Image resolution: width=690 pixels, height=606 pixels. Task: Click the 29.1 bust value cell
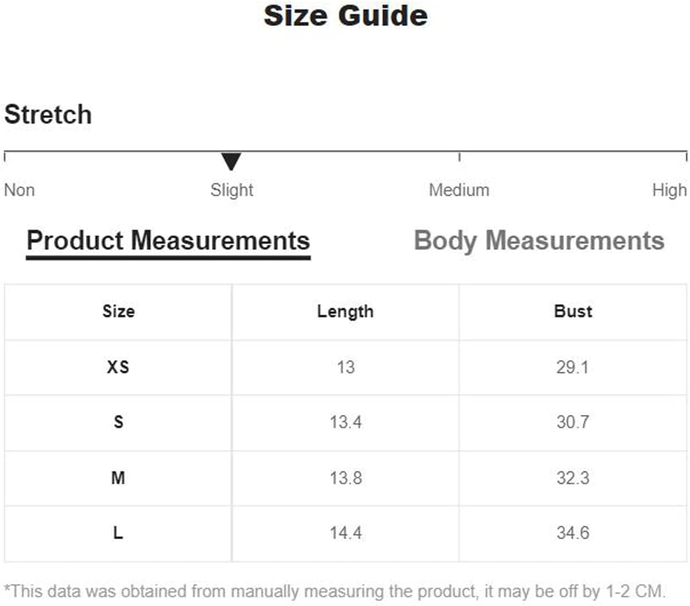point(573,367)
